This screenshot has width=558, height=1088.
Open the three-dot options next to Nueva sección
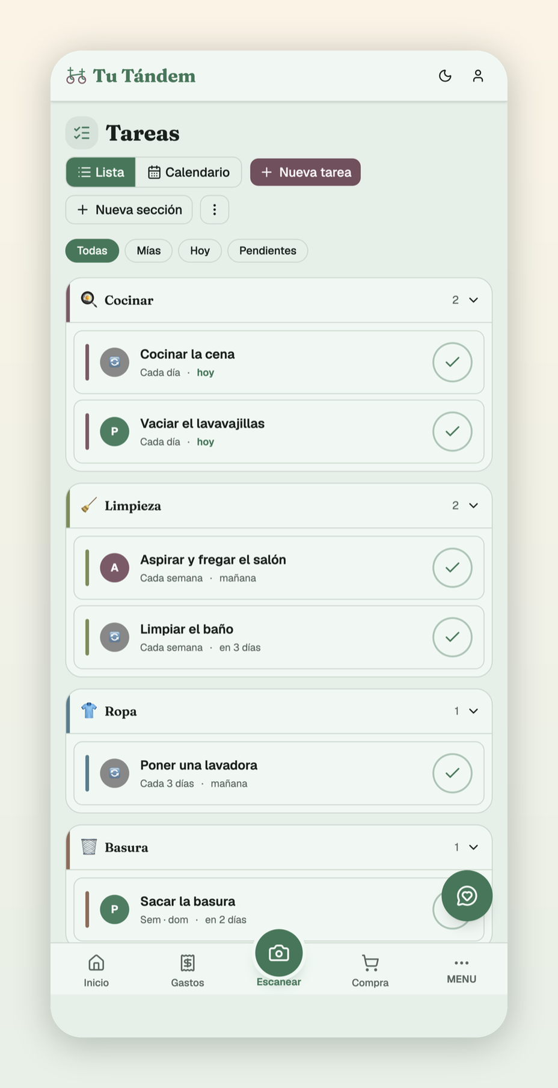(x=215, y=210)
